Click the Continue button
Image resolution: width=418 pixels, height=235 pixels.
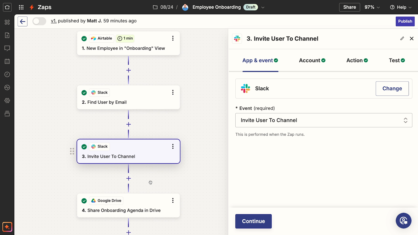253,221
